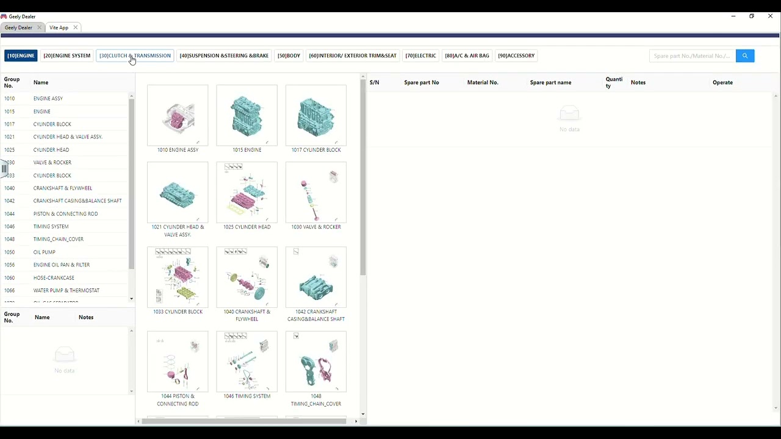Close the Vite App tab
781x439 pixels.
pos(76,27)
